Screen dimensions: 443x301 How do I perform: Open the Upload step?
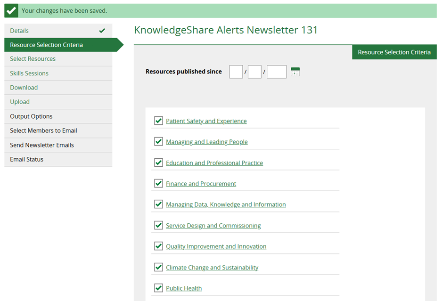[58, 102]
